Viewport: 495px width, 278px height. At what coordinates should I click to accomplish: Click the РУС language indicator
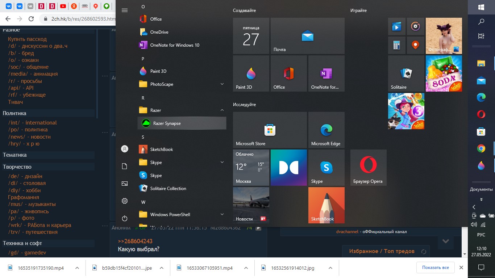[481, 235]
